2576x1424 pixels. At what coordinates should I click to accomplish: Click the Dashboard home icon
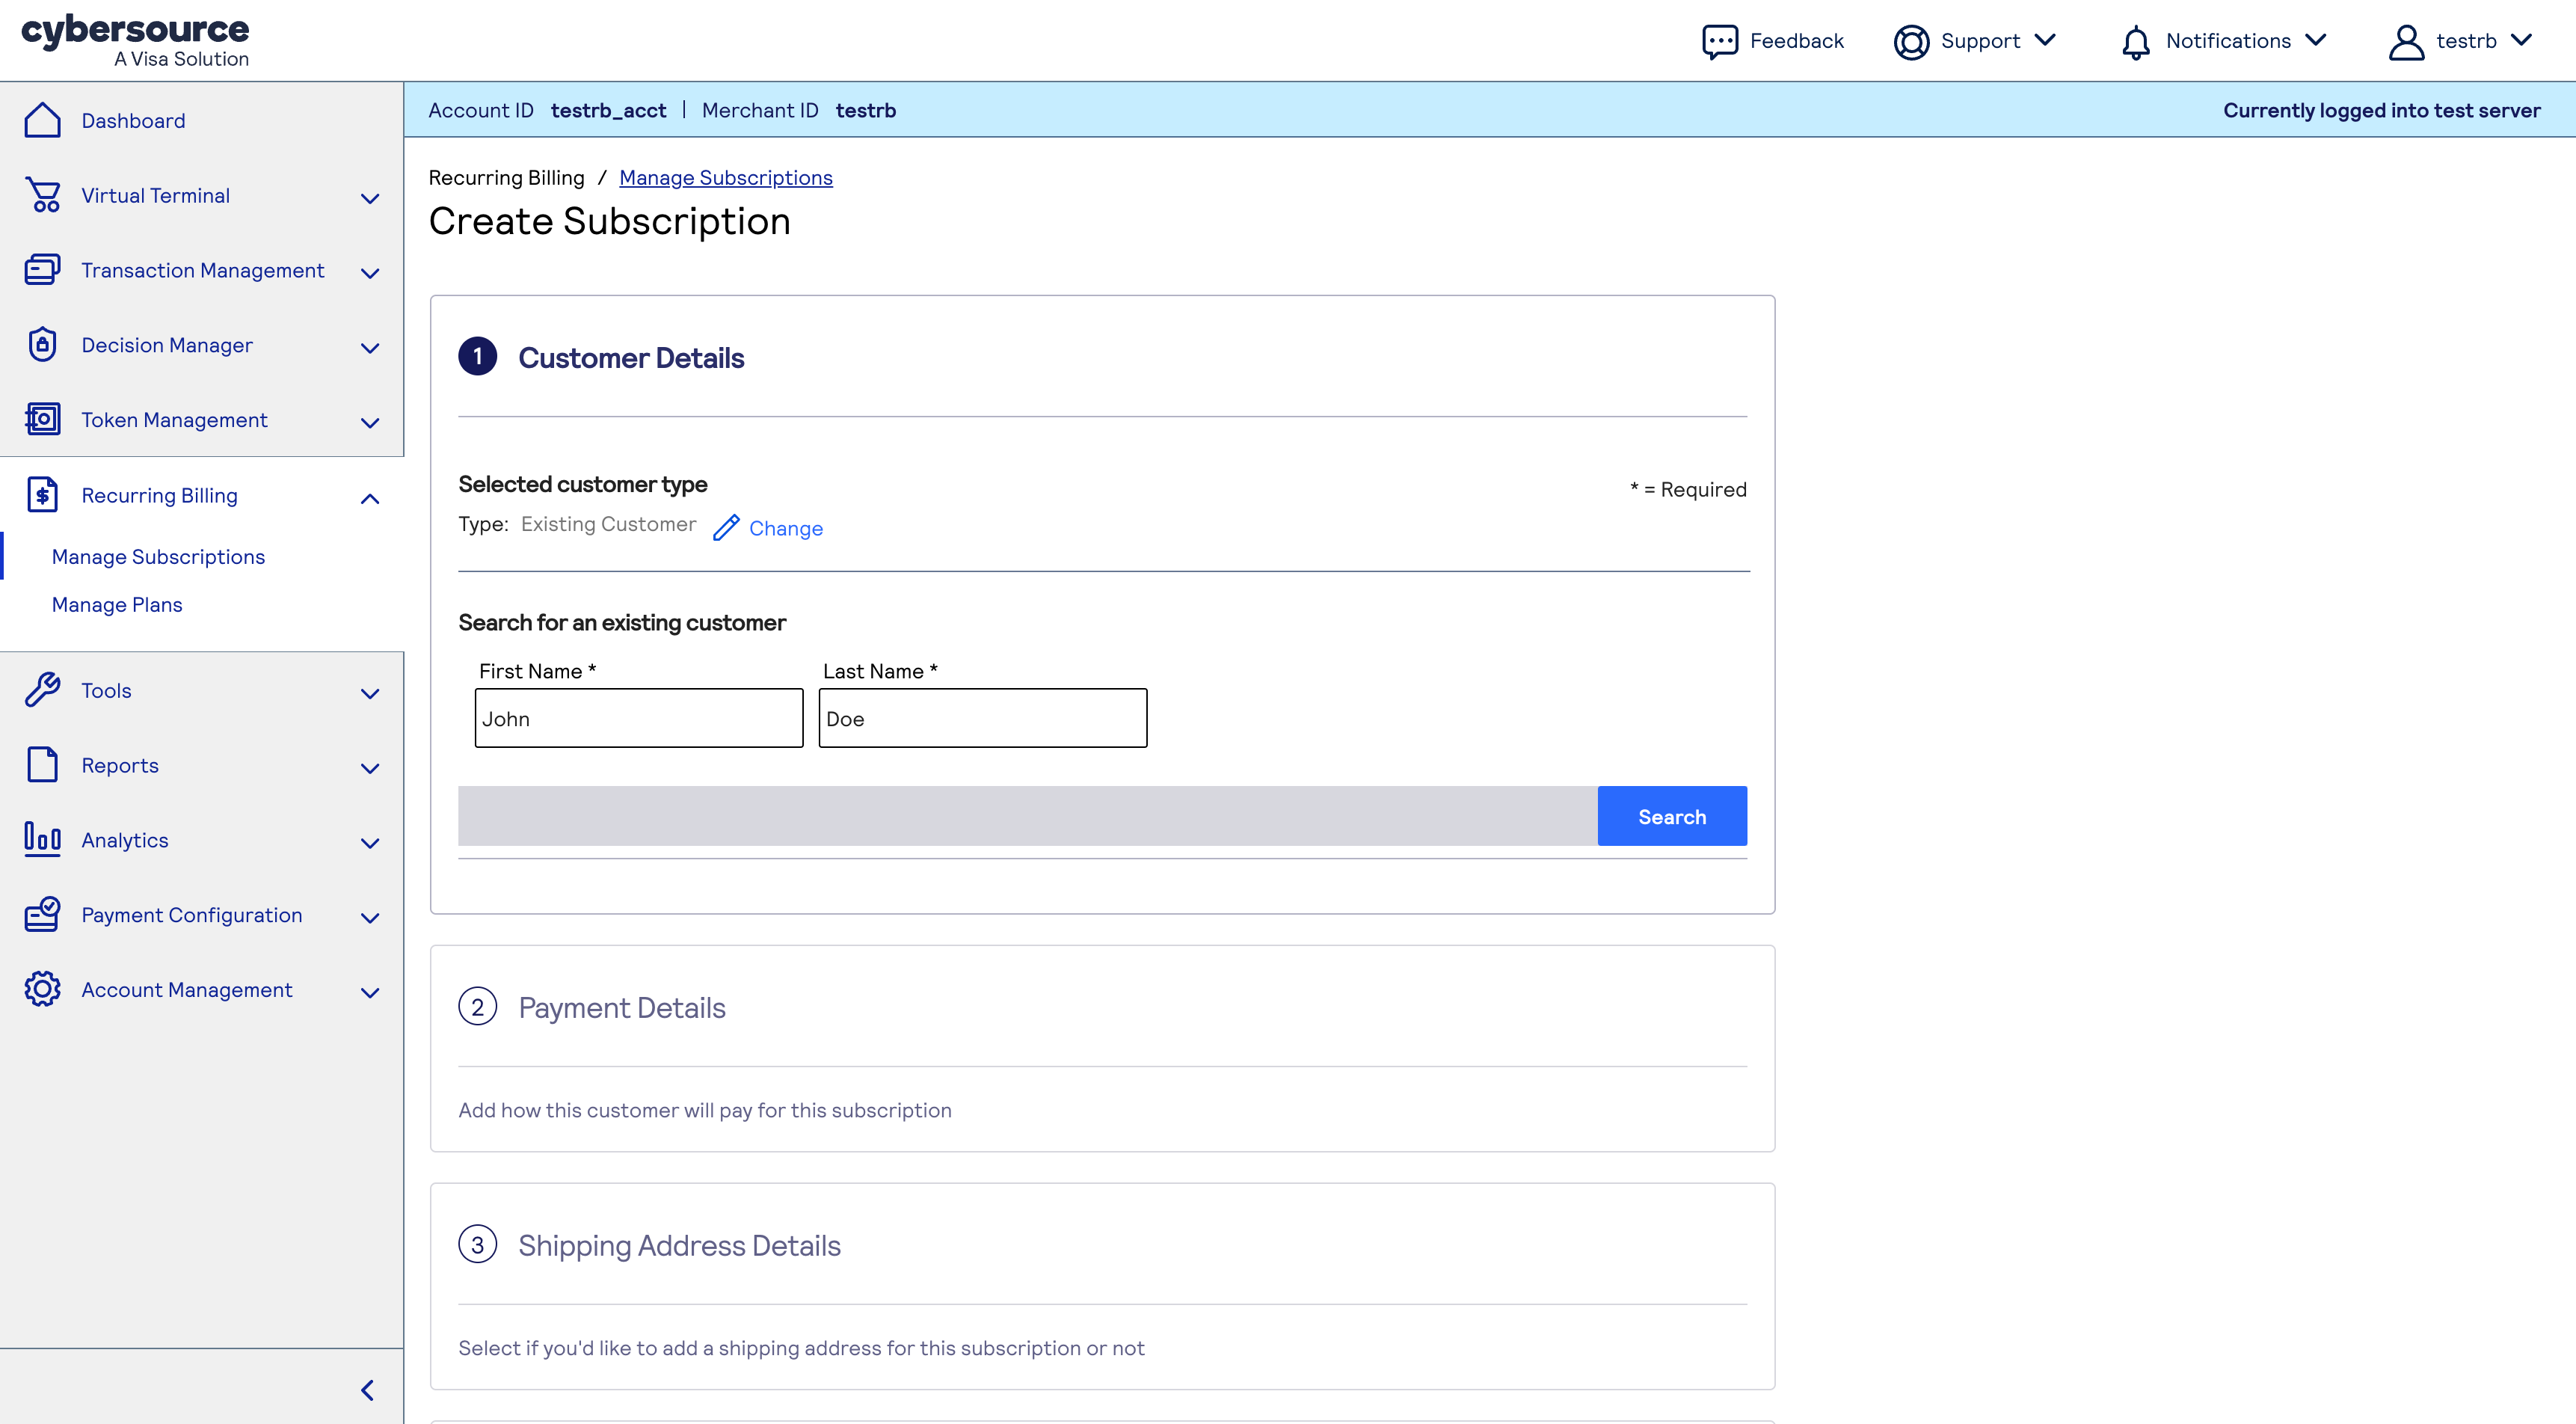point(42,120)
